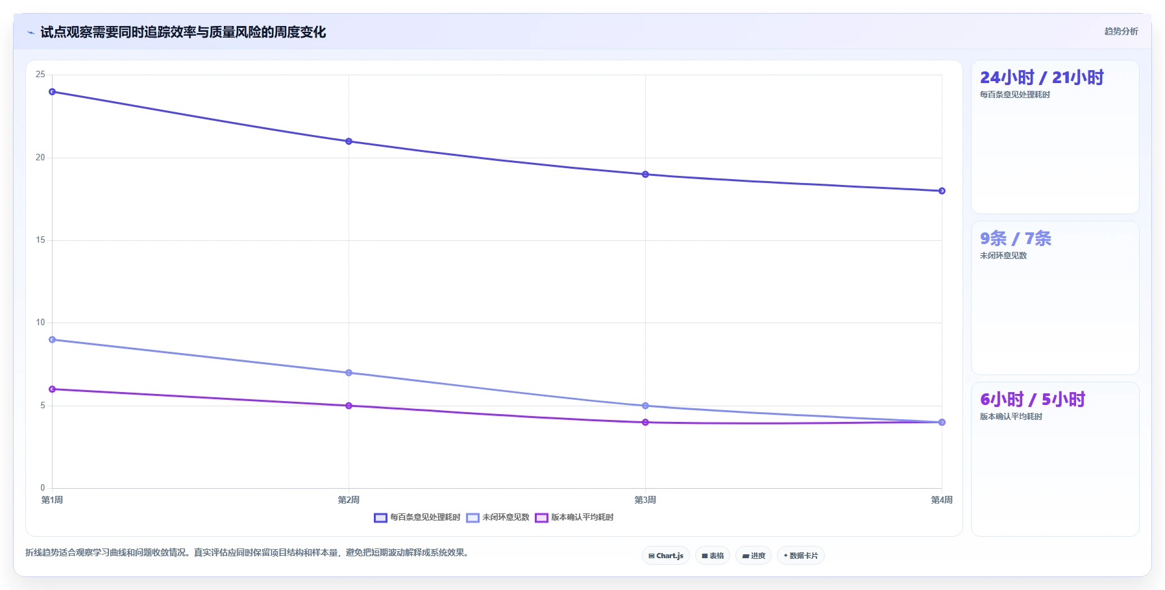Screen dimensions: 1165x590
Task: Toggle the 版本确认平均耗时 legend color box
Action: (x=541, y=517)
